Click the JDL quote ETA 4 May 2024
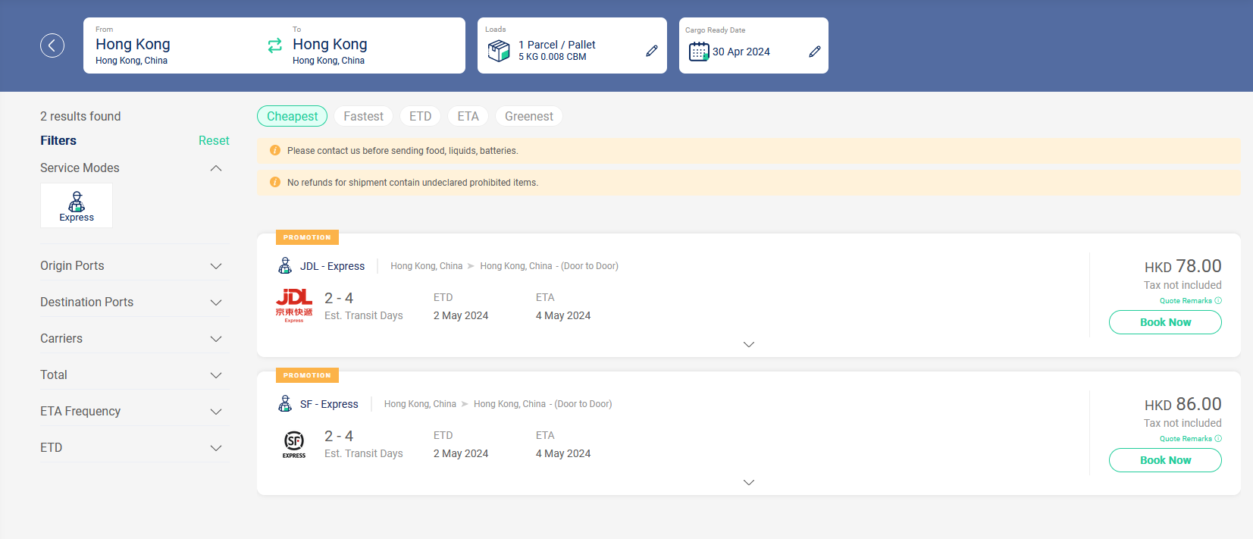1253x539 pixels. point(563,315)
